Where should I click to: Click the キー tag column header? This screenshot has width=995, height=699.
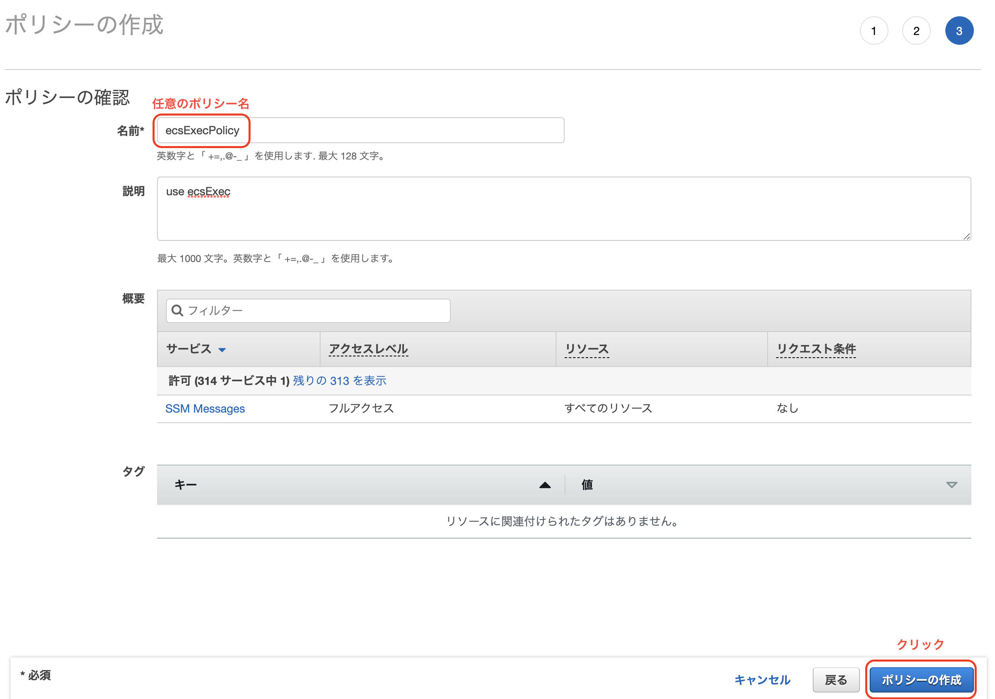(185, 485)
